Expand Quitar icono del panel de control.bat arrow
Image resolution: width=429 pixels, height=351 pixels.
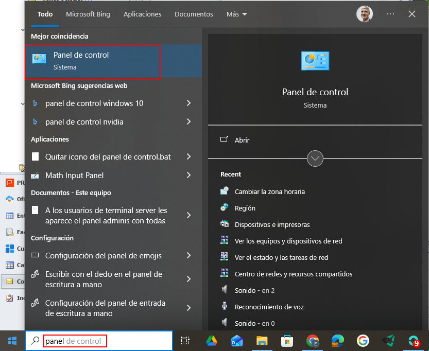coord(188,156)
